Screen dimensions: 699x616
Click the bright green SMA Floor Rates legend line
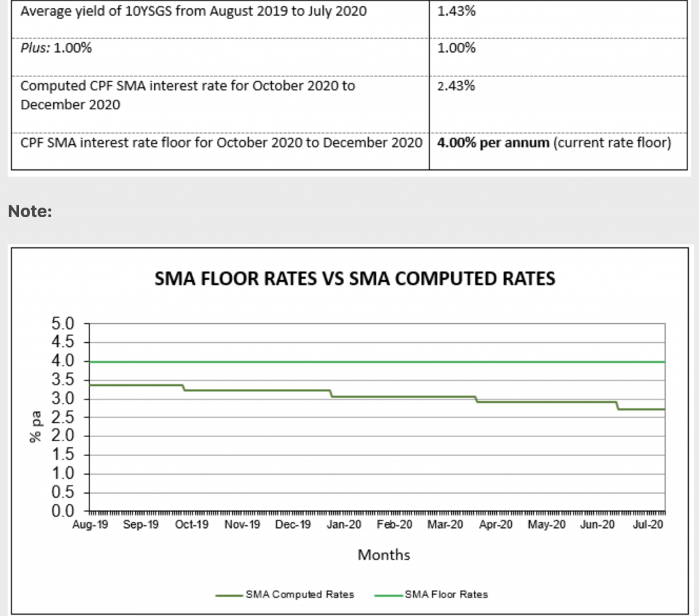click(x=388, y=595)
